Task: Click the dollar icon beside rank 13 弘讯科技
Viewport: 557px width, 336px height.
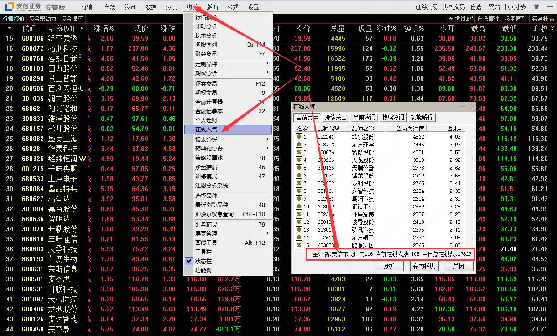Action: [x=299, y=230]
